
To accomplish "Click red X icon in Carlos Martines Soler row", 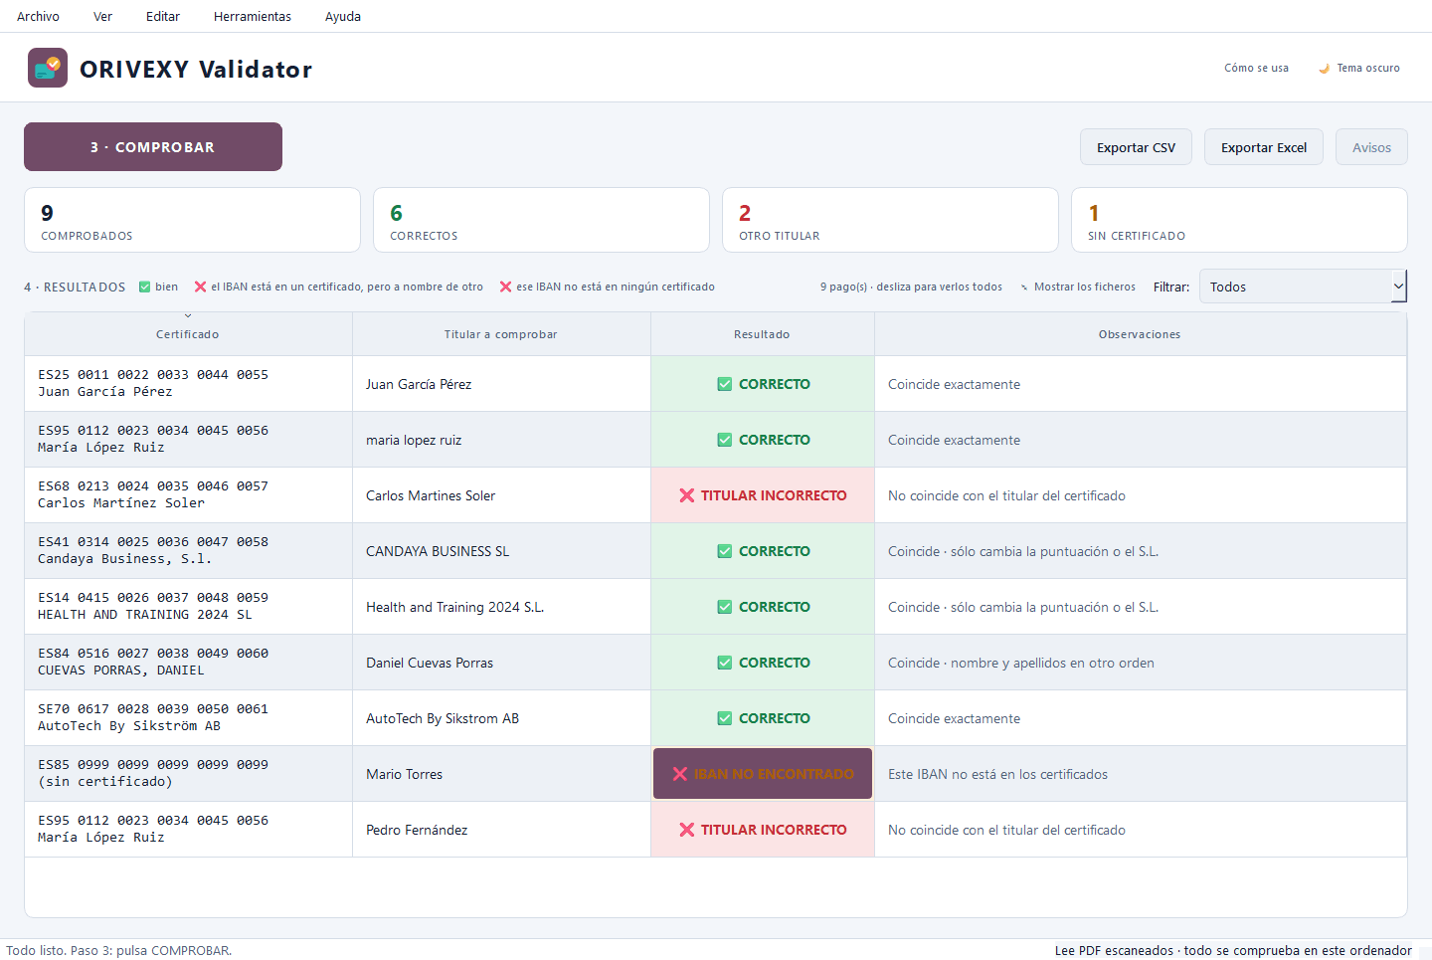I will point(687,495).
